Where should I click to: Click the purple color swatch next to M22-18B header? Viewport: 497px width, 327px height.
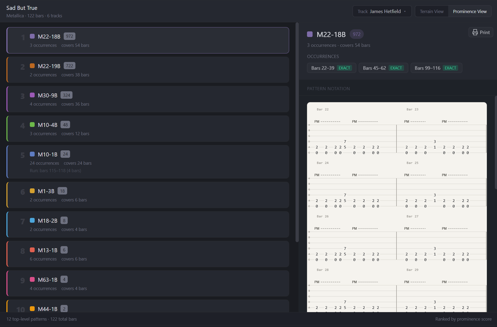[309, 34]
